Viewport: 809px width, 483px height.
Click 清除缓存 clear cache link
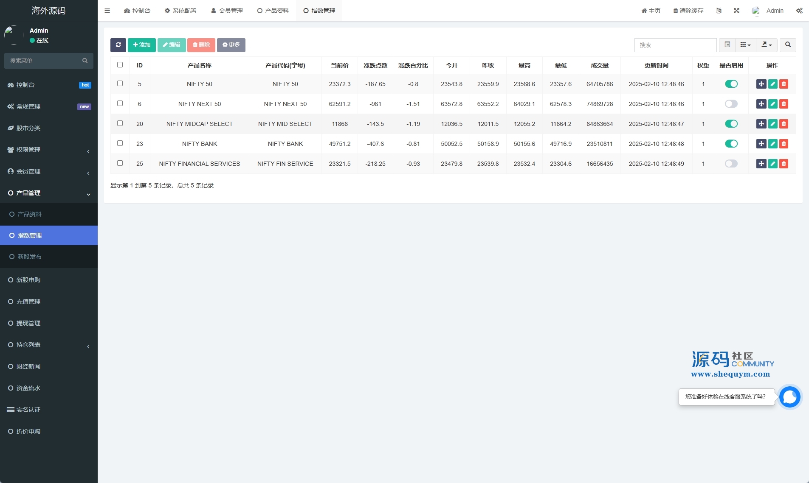tap(688, 11)
